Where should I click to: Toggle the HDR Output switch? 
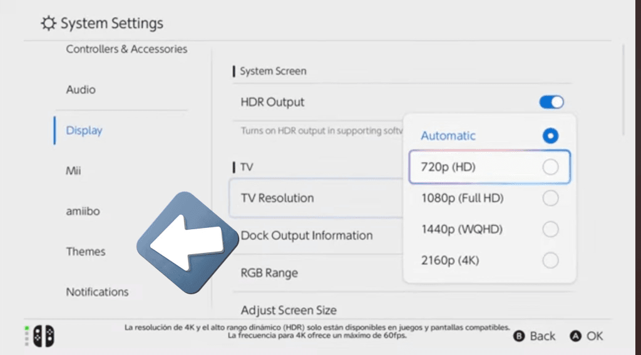click(x=551, y=102)
